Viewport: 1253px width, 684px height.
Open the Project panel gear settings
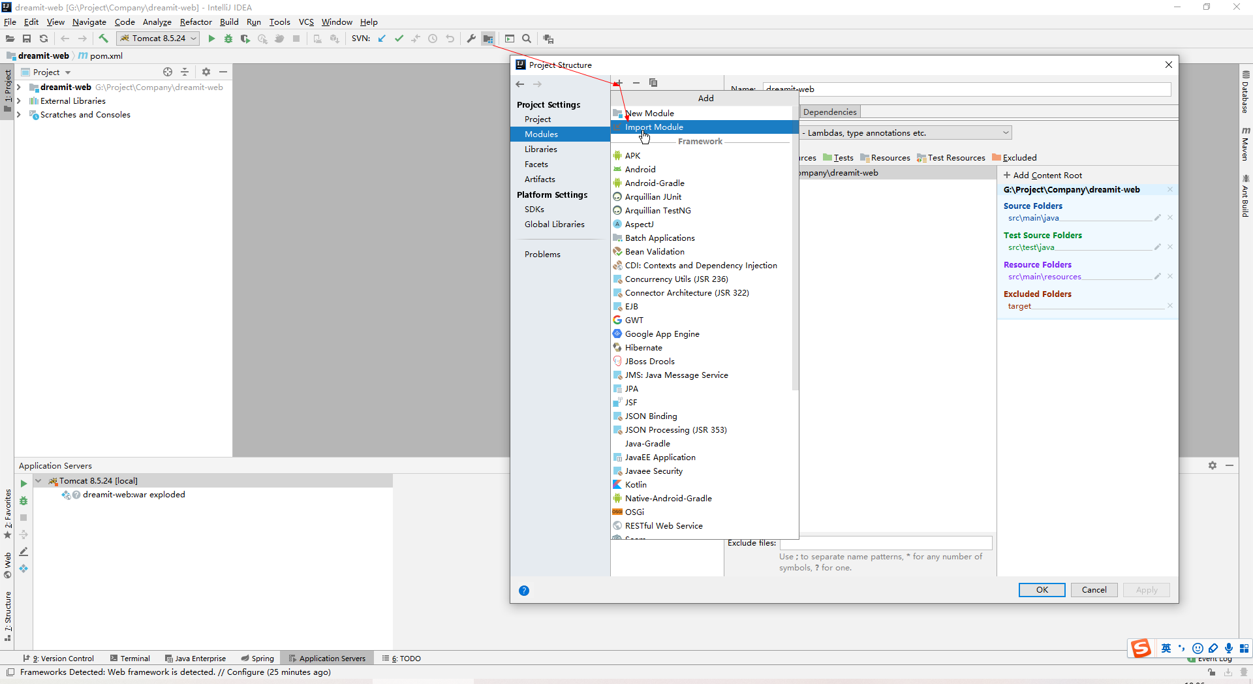pos(206,72)
